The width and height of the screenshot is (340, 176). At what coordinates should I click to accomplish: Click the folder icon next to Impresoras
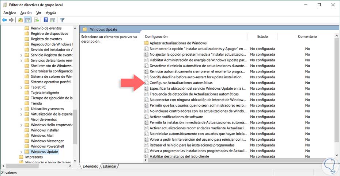(21, 157)
